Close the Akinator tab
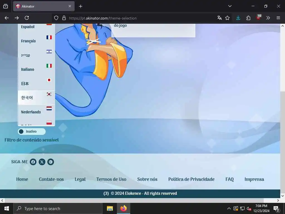Viewport: 285px width, 214px height. [x=70, y=6]
